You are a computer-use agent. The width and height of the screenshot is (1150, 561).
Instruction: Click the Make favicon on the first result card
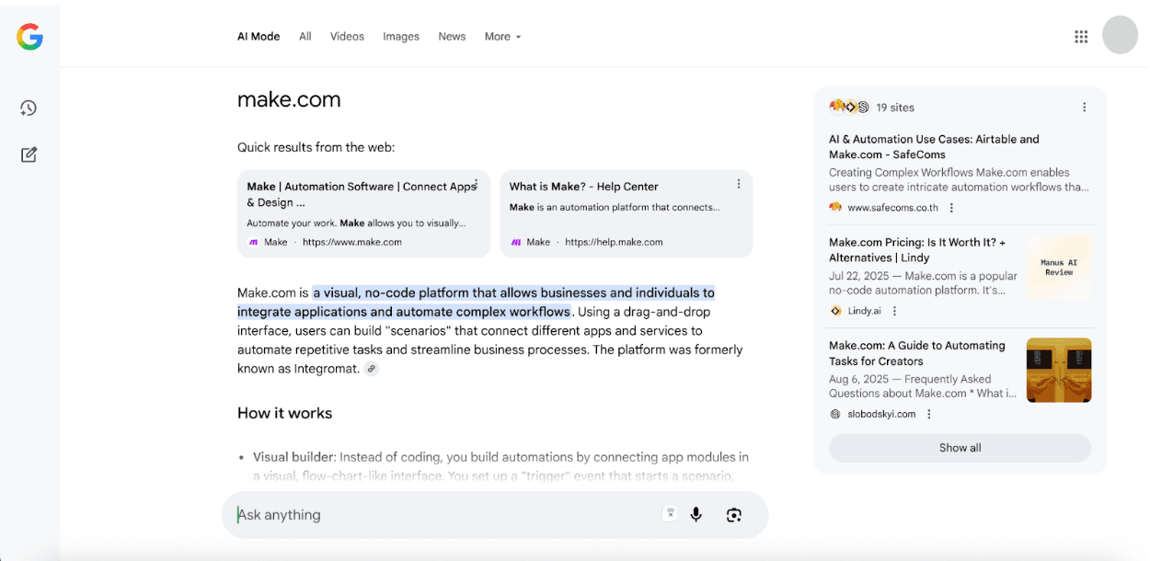pos(253,242)
